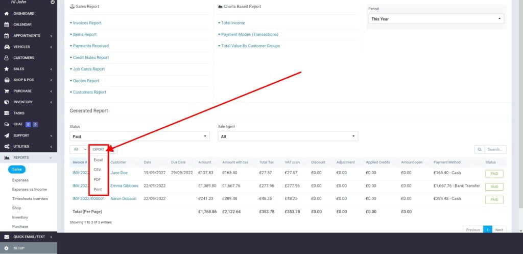The height and width of the screenshot is (254, 523).
Task: Choose Print from the Export menu
Action: point(98,189)
